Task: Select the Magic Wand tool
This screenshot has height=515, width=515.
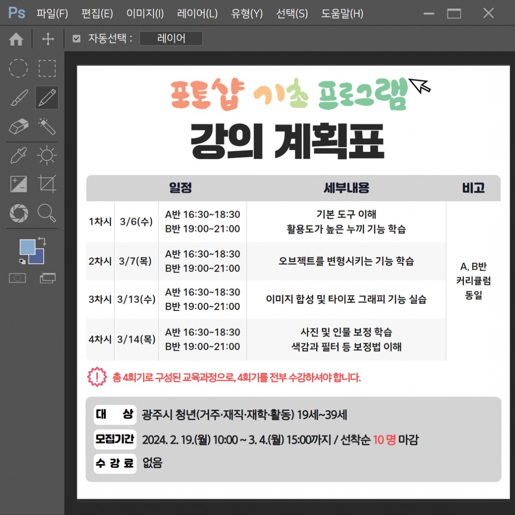Action: point(47,126)
